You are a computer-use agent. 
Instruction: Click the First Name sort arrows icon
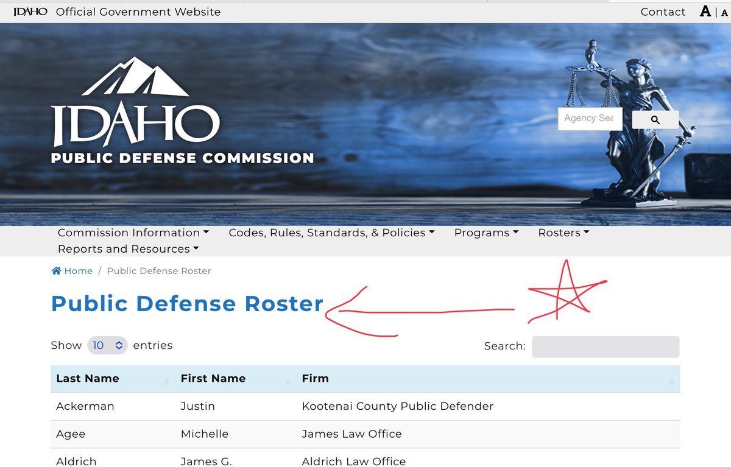(288, 382)
